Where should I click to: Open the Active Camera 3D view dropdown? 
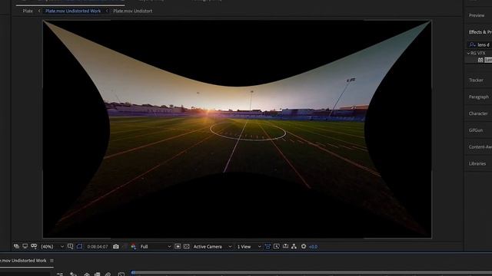click(x=212, y=247)
